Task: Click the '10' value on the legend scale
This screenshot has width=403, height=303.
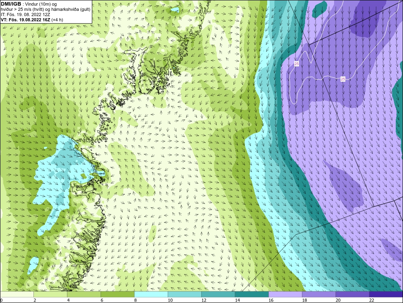Action: tap(170, 300)
